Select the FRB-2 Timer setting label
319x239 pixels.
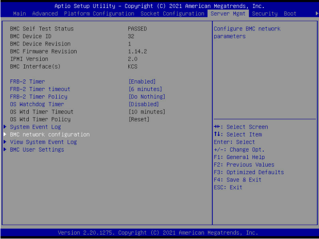27,82
